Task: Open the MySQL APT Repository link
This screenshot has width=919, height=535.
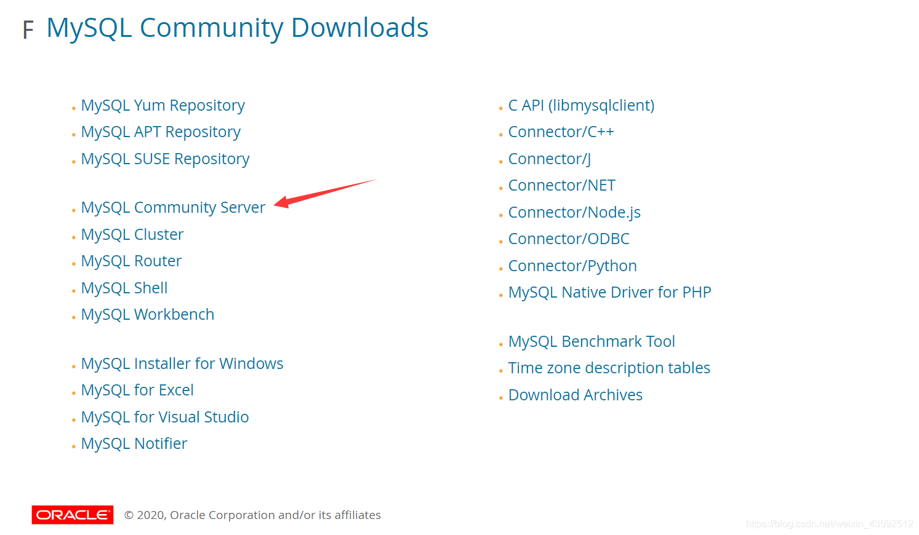Action: (x=161, y=132)
